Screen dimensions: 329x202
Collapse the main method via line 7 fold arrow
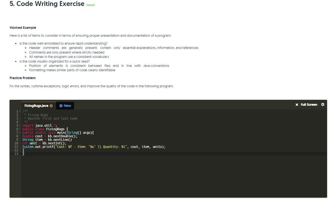(20, 133)
